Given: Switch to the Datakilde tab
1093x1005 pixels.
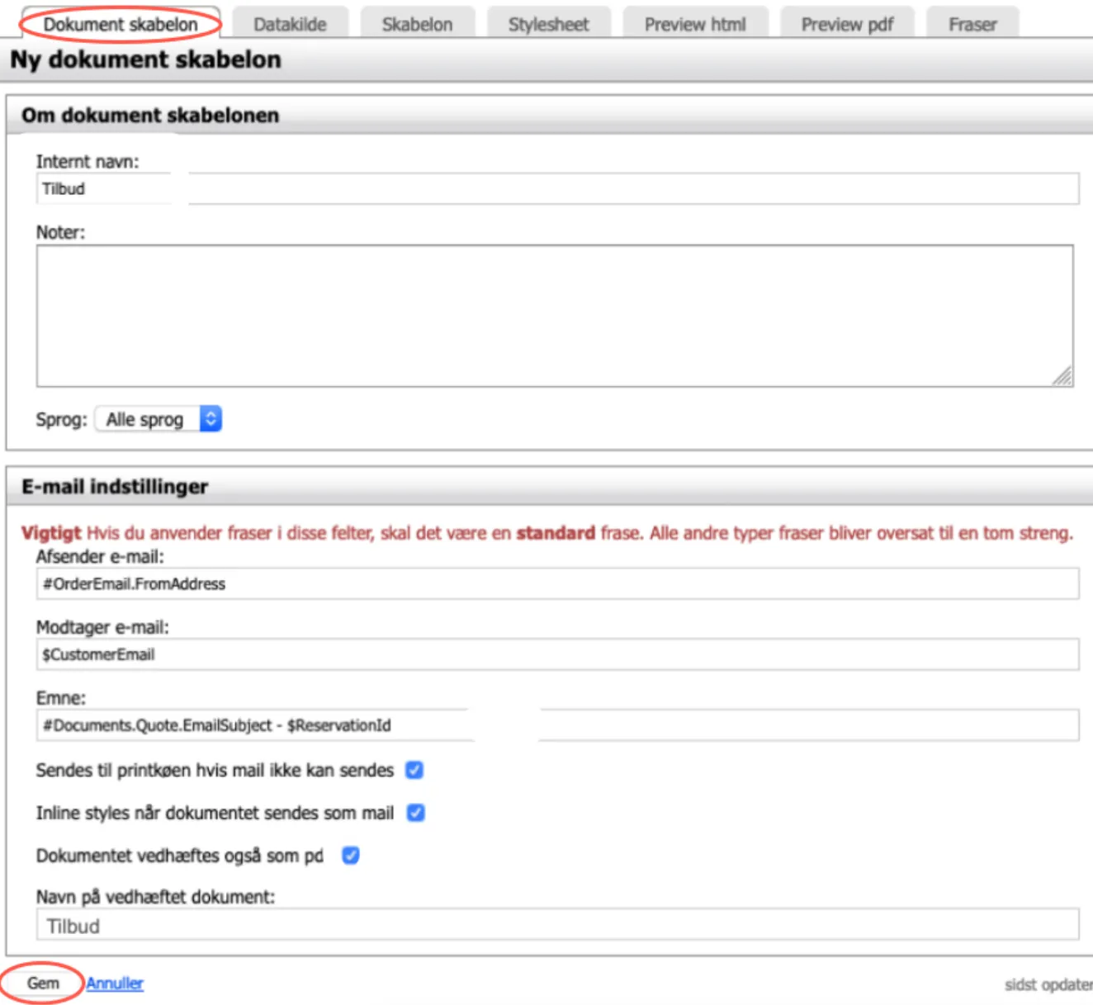Looking at the screenshot, I should pyautogui.click(x=290, y=24).
